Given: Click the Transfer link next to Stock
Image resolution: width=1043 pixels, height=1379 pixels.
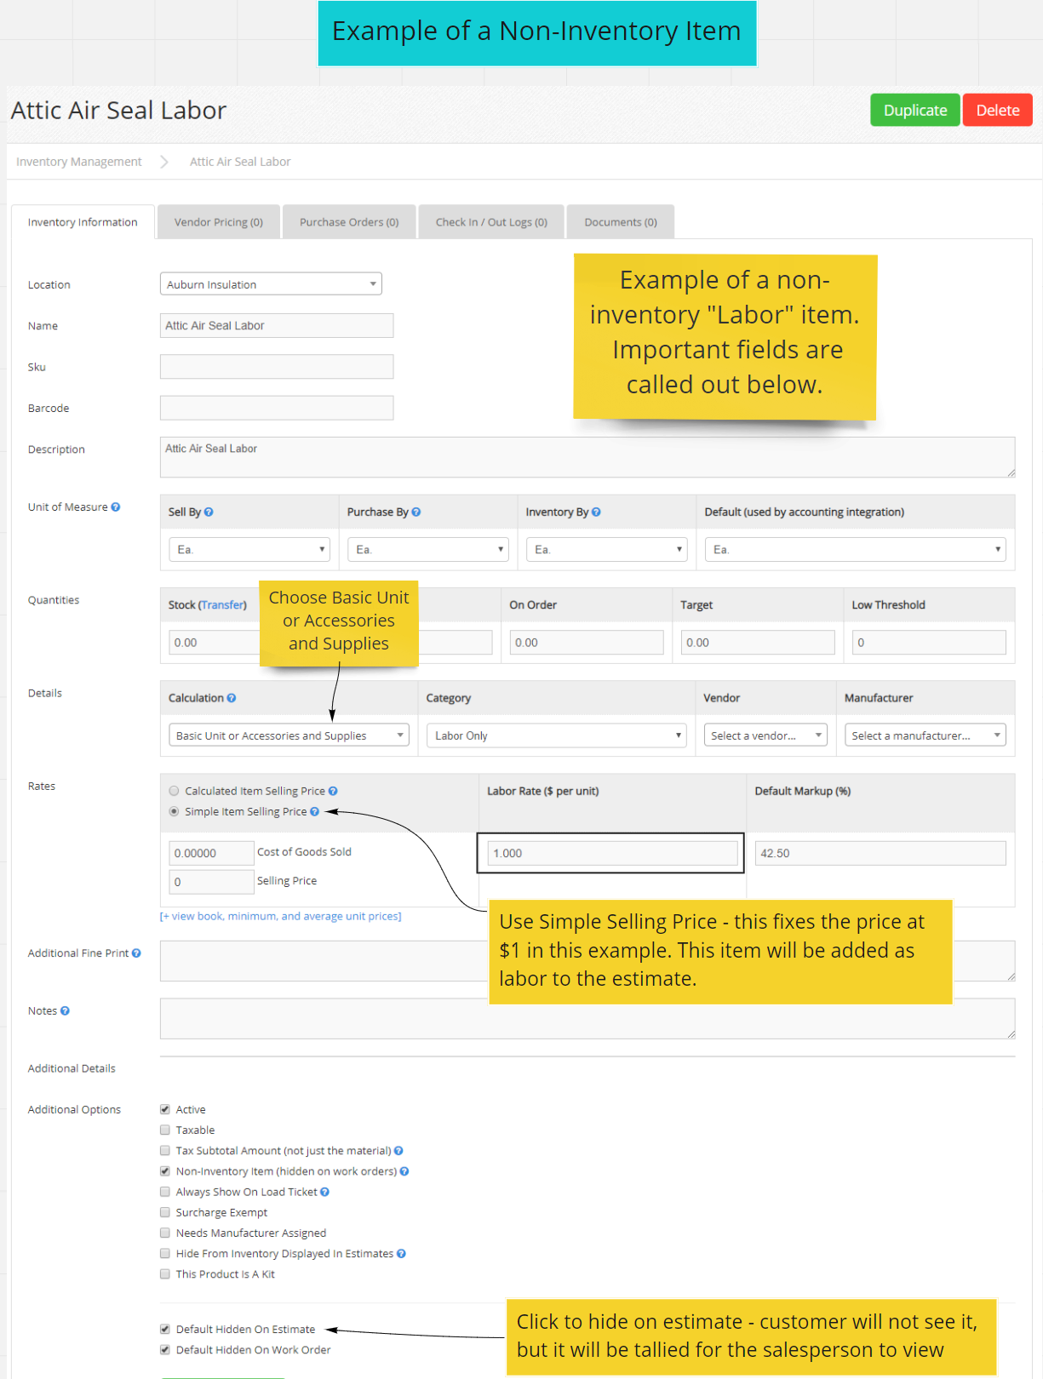Looking at the screenshot, I should coord(222,605).
